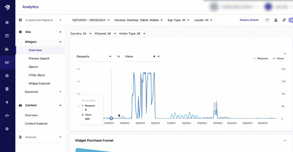Open the Requests metric dropdown

coord(94,56)
